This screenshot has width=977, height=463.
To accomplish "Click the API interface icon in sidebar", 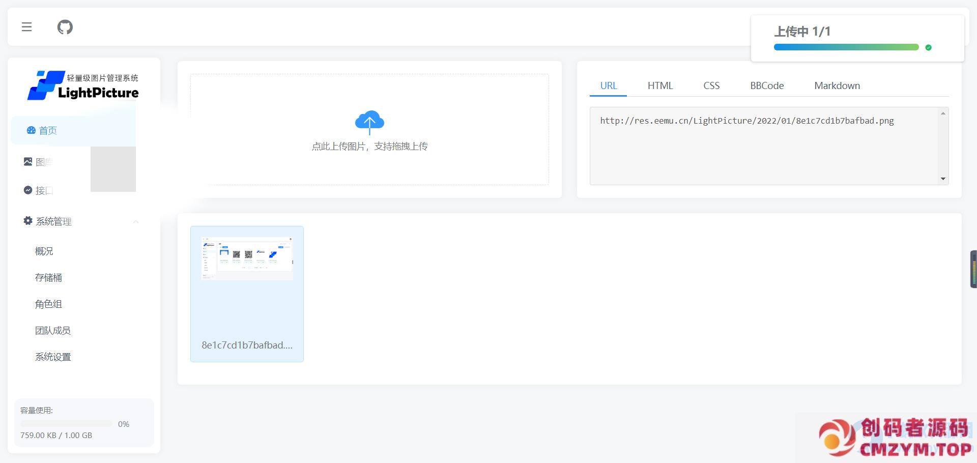I will 28,190.
